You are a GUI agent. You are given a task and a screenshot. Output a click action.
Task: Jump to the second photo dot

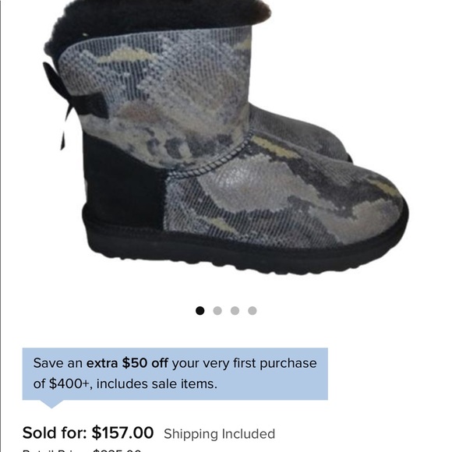tap(217, 311)
